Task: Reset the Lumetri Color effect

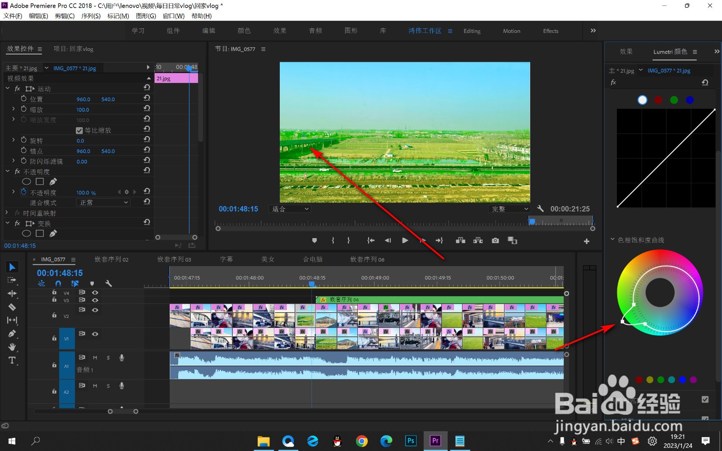Action: (705, 83)
